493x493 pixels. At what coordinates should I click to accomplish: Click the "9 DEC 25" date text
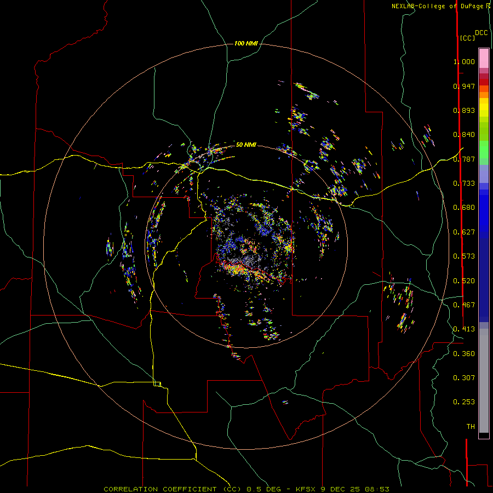(341, 489)
